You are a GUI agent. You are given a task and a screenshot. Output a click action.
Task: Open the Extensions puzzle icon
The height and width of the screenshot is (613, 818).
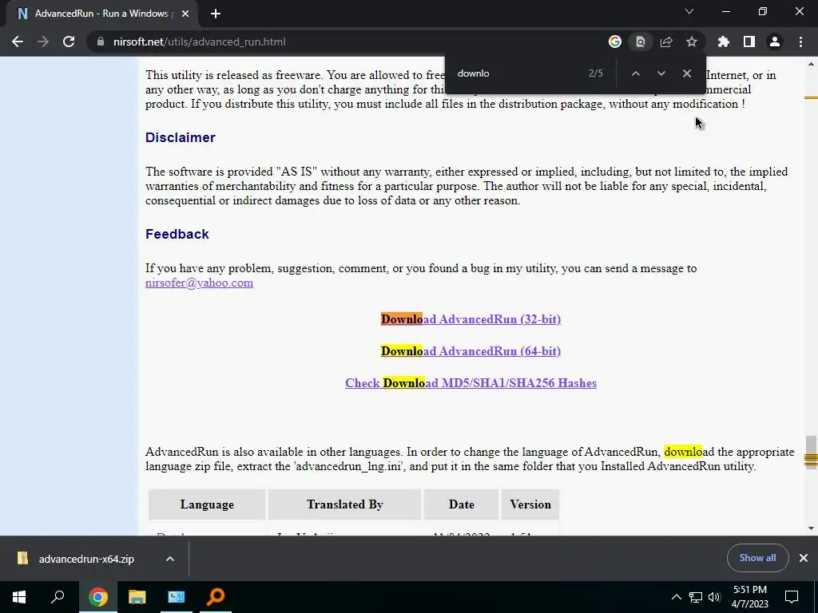click(x=724, y=42)
